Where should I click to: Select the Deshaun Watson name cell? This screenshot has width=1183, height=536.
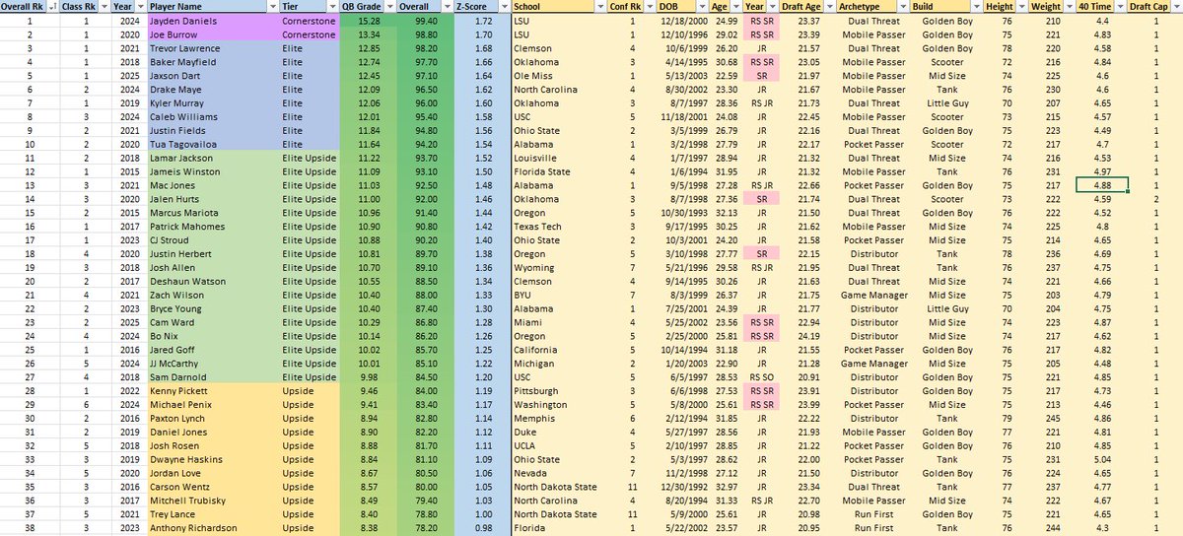click(x=212, y=281)
